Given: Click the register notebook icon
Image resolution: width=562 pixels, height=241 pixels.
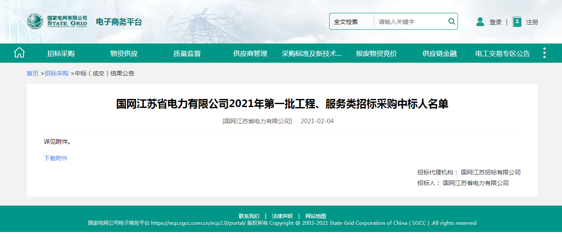Looking at the screenshot, I should (517, 22).
